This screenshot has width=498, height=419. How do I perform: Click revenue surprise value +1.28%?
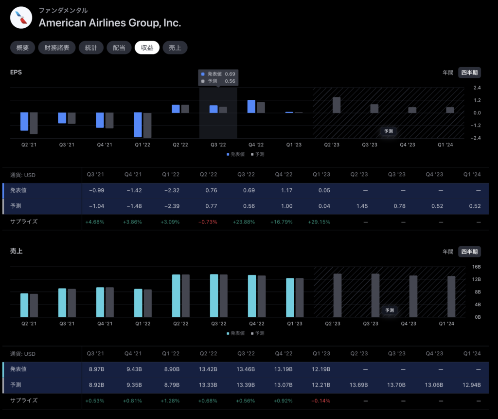point(170,401)
